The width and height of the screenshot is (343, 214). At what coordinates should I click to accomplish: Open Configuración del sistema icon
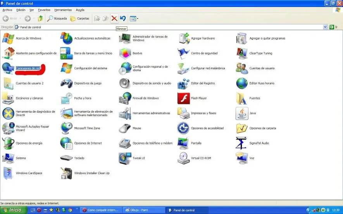point(67,68)
